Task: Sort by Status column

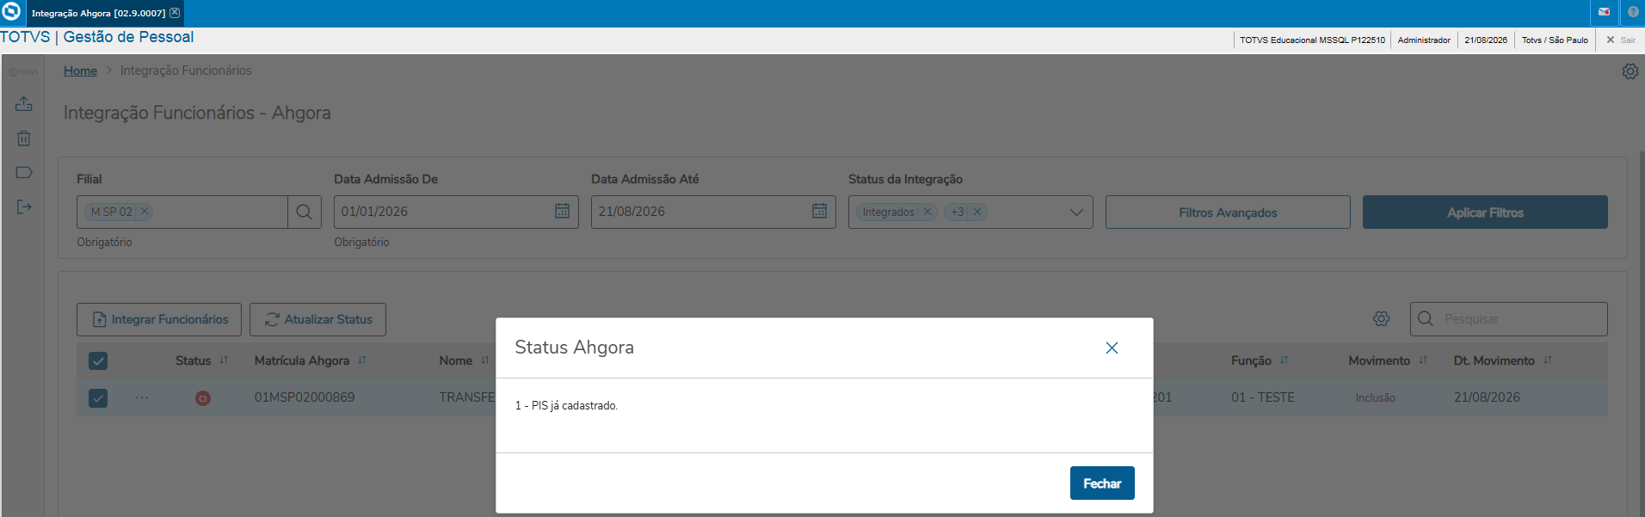Action: 224,360
